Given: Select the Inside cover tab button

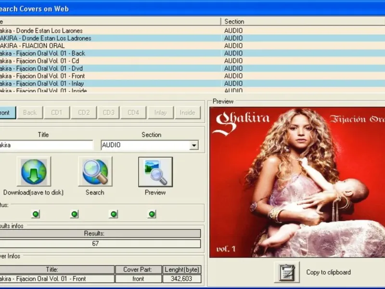Looking at the screenshot, I should coord(188,113).
